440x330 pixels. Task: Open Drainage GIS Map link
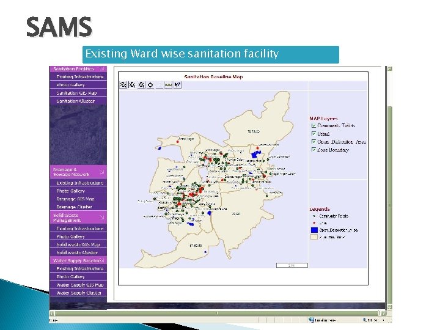click(x=78, y=199)
